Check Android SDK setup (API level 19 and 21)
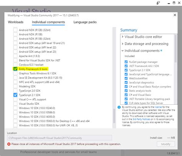The height and width of the screenshot is (156, 182). tap(15, 43)
